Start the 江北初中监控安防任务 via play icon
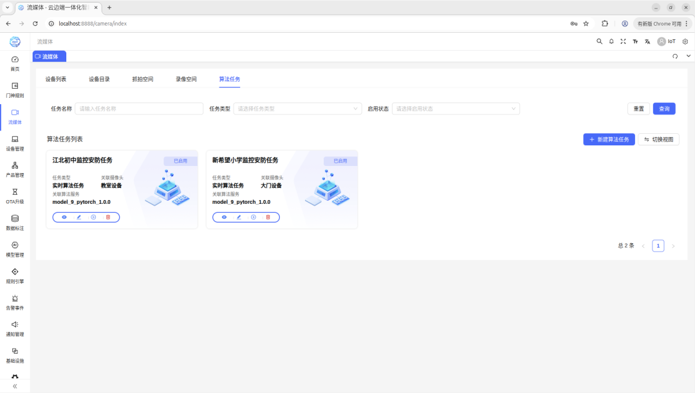695x393 pixels. point(93,217)
